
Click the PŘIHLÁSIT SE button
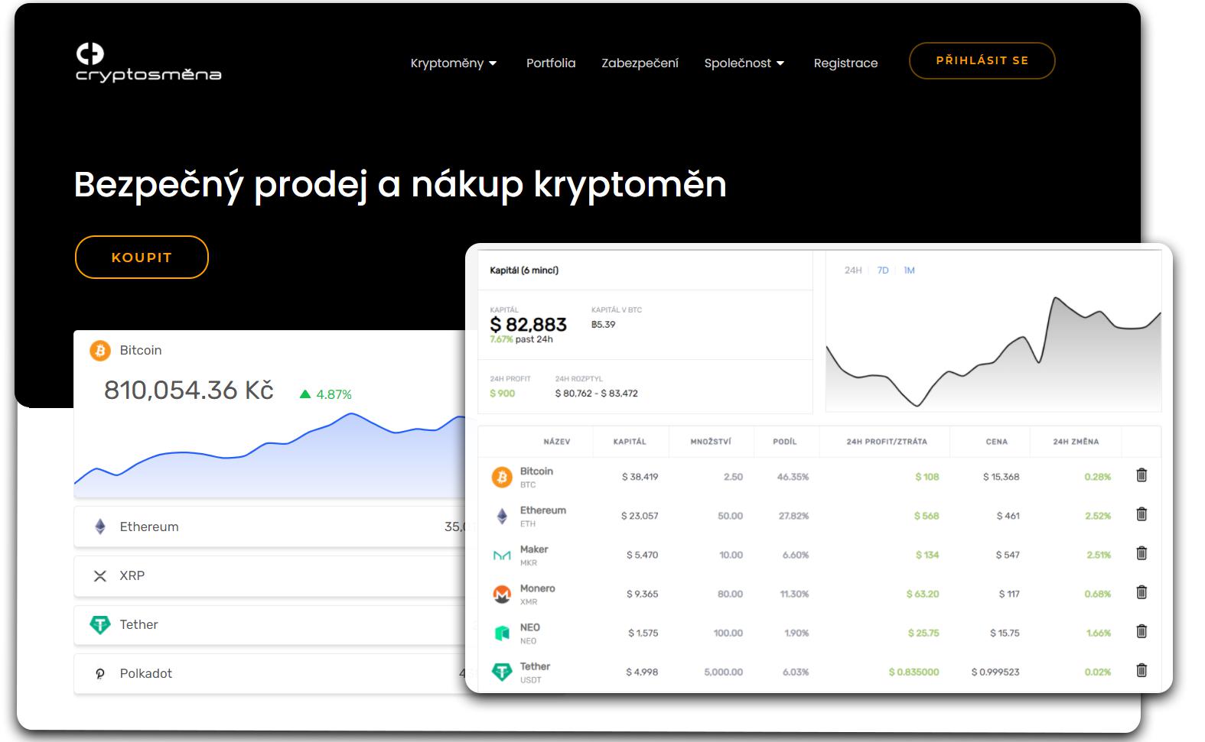pyautogui.click(x=982, y=60)
